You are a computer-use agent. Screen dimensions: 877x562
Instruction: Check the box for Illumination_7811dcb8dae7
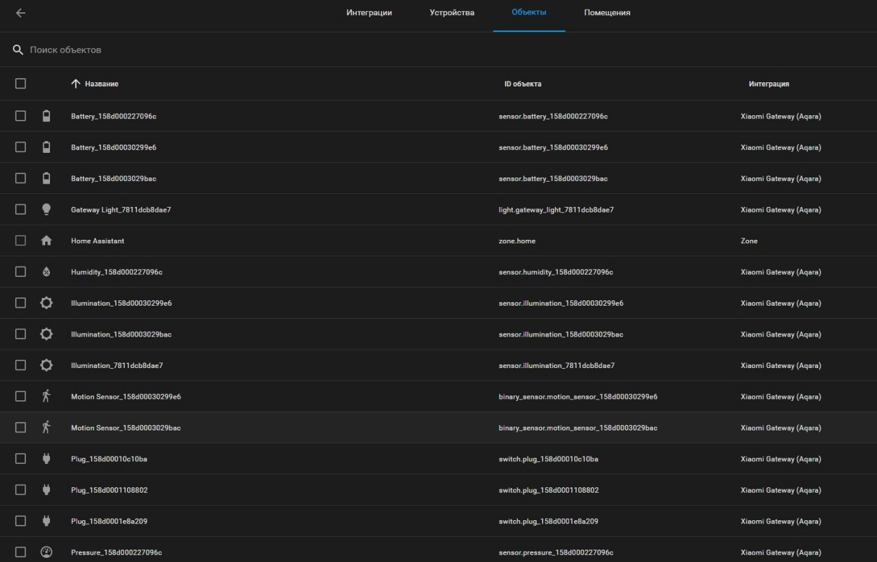click(21, 365)
